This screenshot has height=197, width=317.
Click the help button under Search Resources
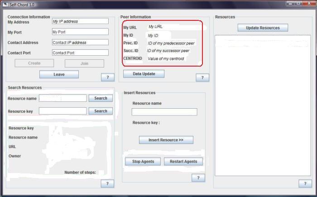tap(107, 183)
